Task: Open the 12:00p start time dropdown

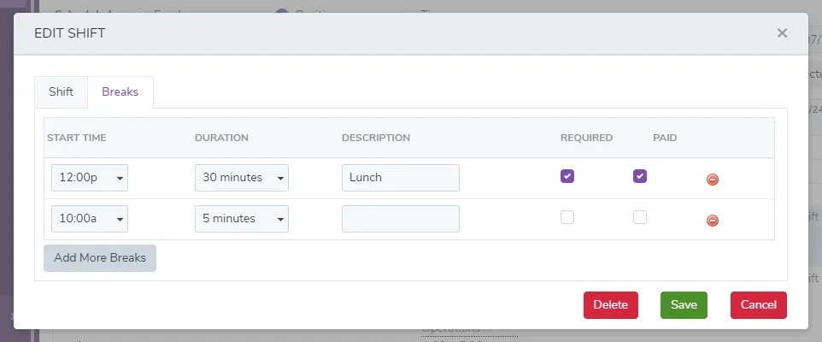Action: coord(90,178)
